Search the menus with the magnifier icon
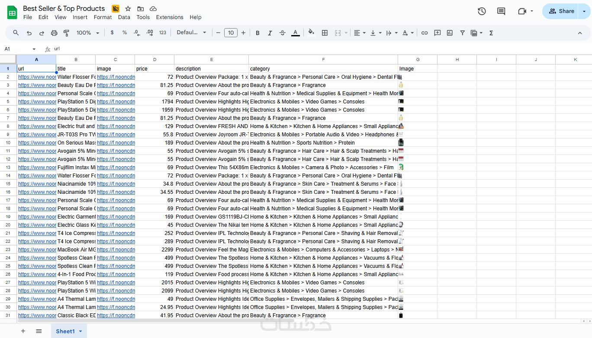Screen dimensions: 592x338 (x=16, y=33)
